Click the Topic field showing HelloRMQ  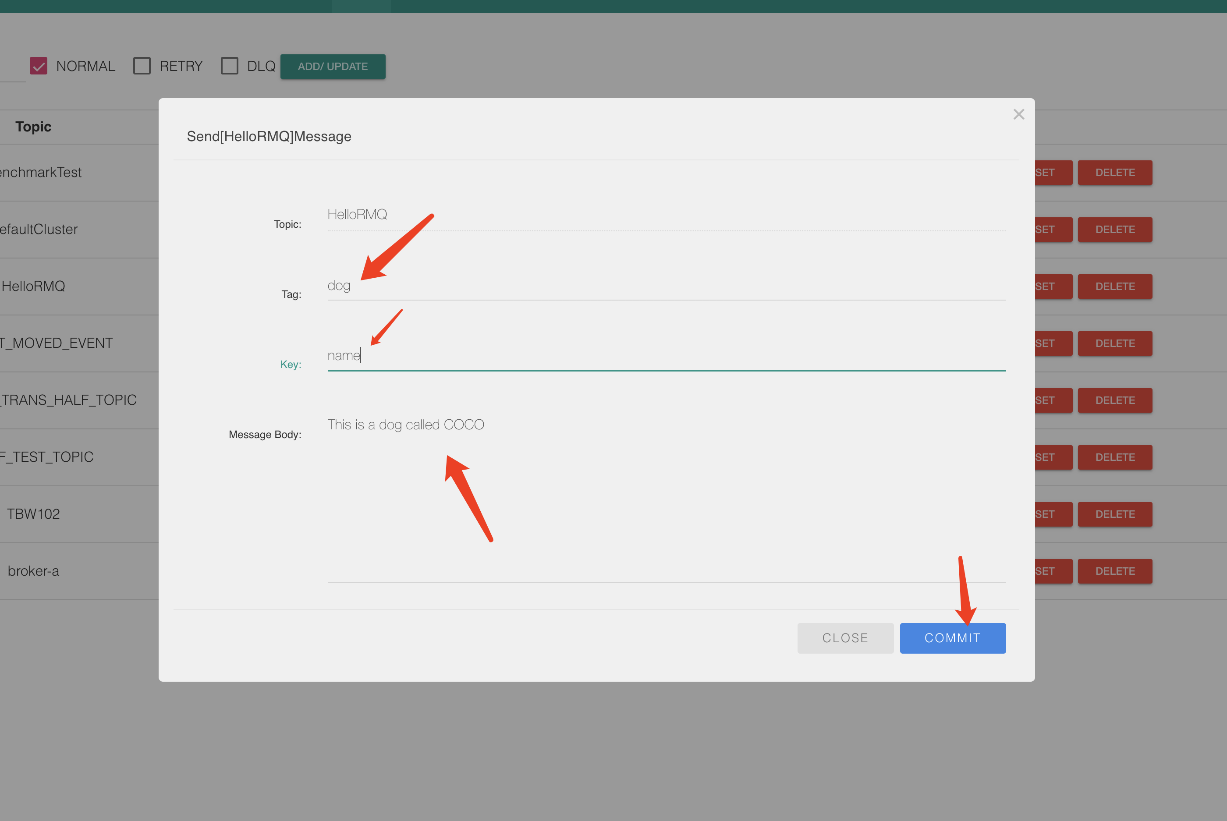(666, 215)
